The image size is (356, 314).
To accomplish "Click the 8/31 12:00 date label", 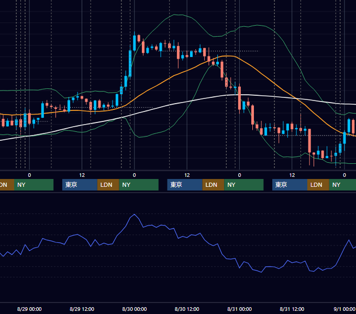I will [x=292, y=309].
